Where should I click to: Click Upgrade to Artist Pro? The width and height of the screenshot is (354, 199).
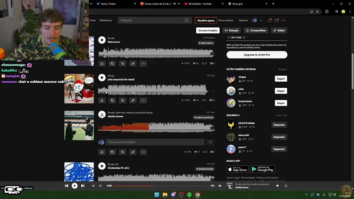[257, 55]
